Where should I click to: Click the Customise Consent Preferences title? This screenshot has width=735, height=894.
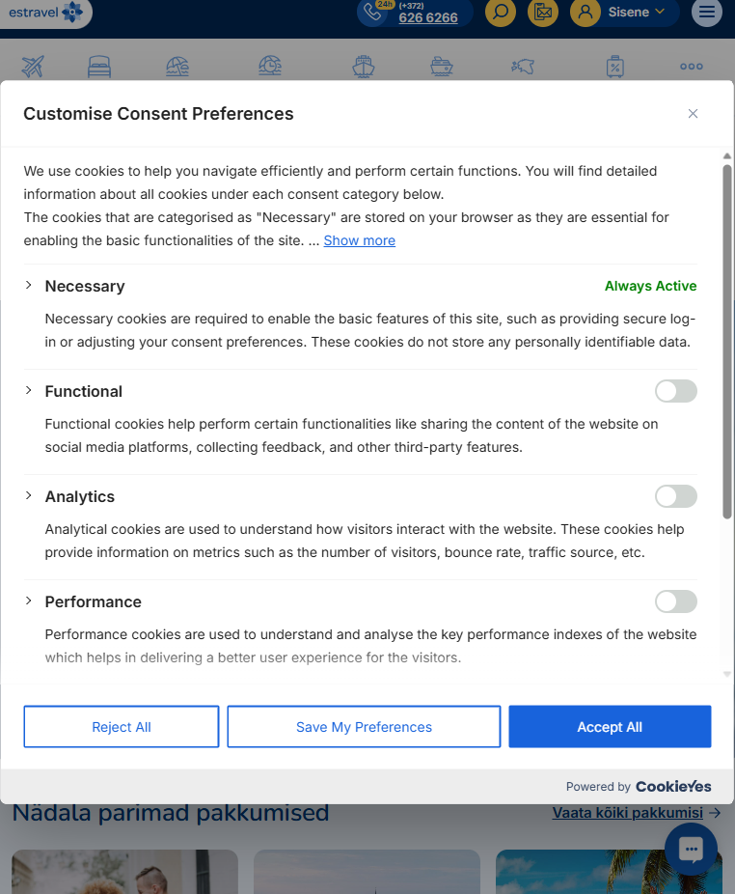coord(158,114)
